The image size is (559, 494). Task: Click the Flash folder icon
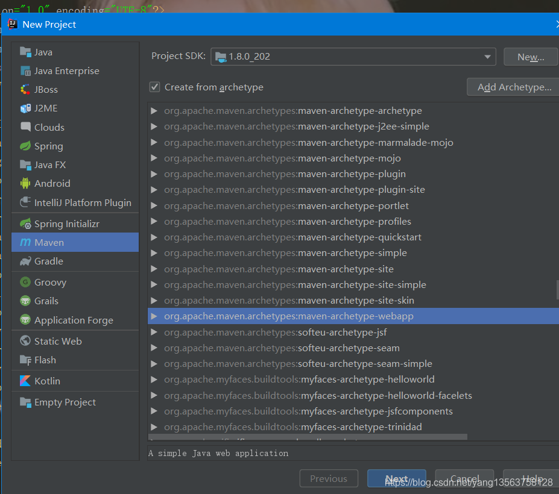pyautogui.click(x=25, y=360)
